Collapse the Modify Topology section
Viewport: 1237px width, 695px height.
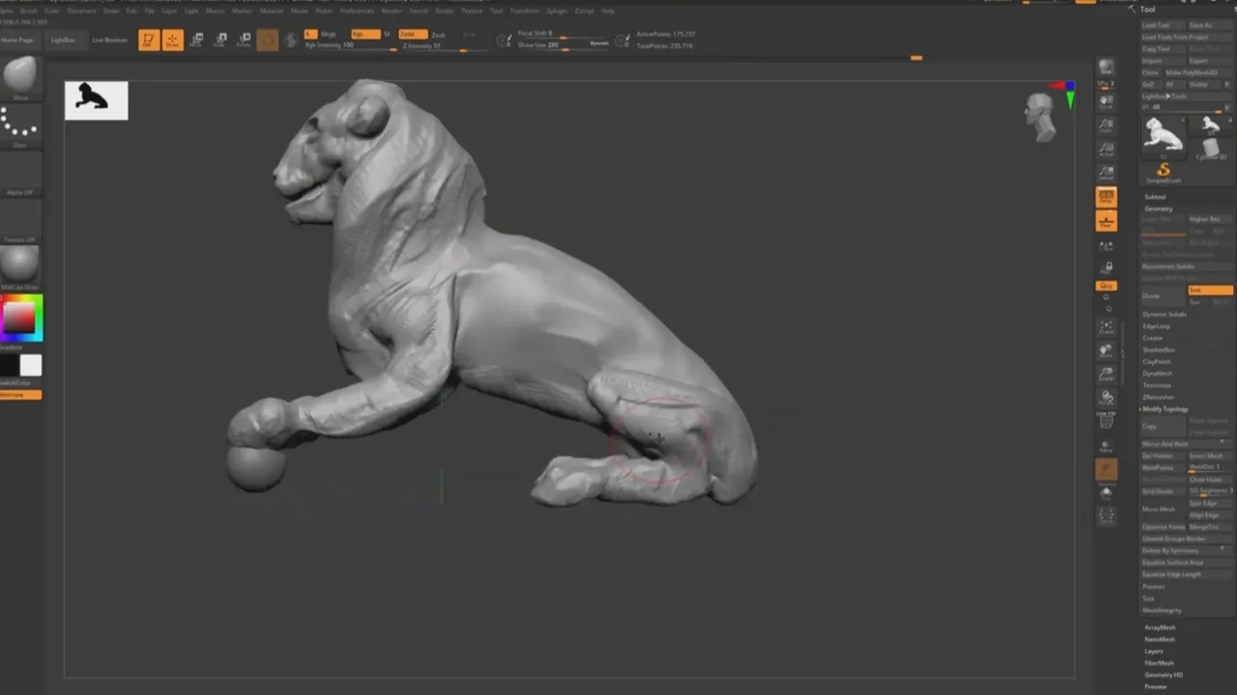coord(1165,409)
